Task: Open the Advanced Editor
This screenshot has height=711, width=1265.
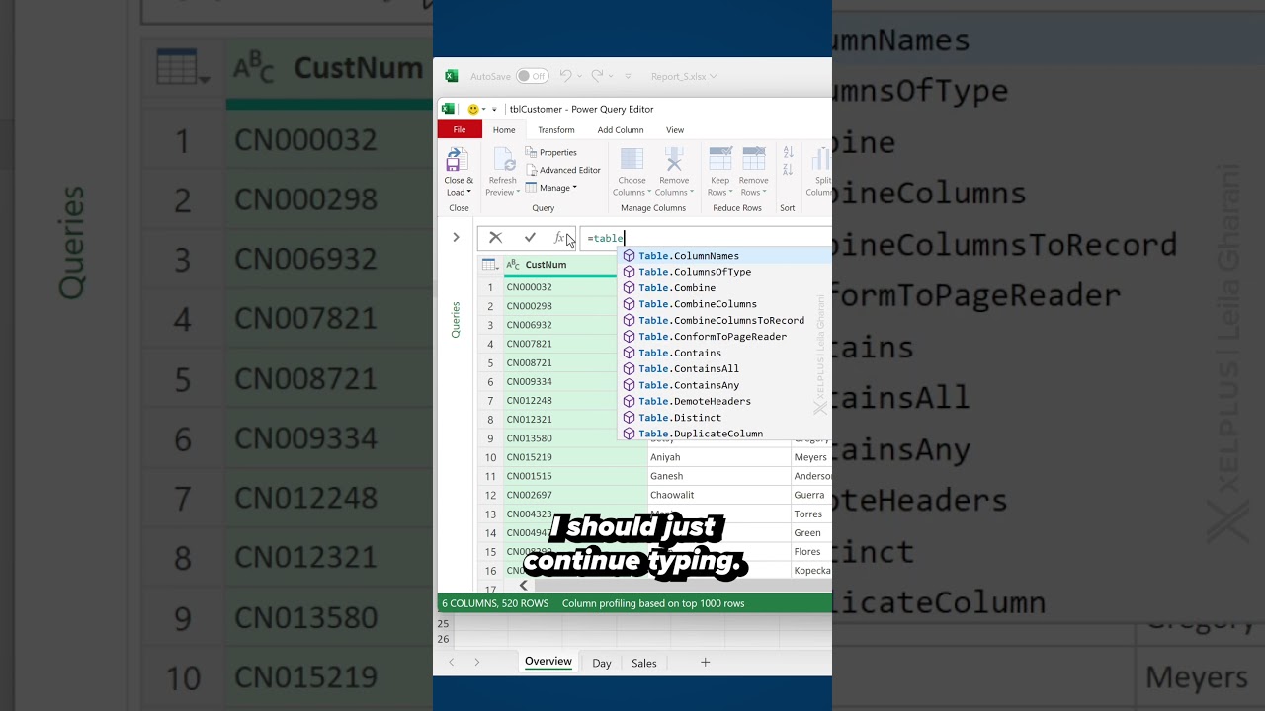Action: pos(563,170)
